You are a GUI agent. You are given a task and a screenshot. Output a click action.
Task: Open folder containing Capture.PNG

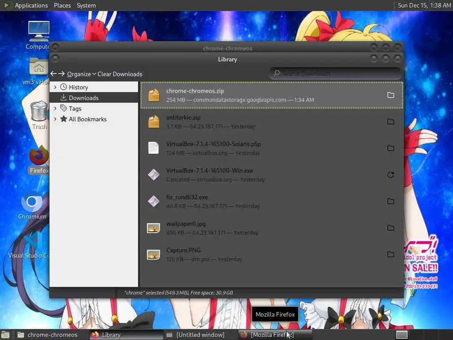[391, 255]
